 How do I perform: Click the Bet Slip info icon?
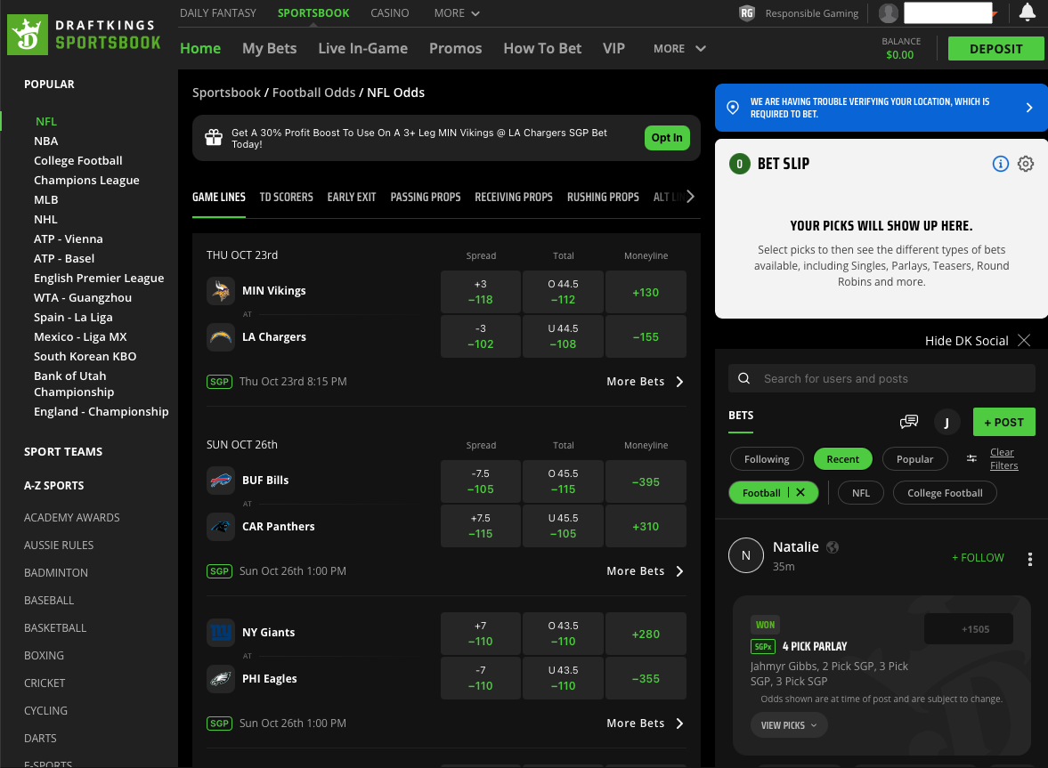[1000, 164]
